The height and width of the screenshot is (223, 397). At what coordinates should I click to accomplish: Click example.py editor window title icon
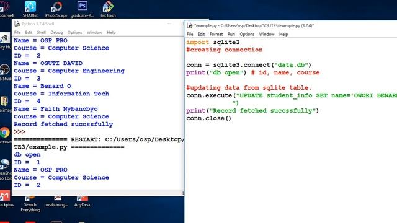[x=190, y=25]
